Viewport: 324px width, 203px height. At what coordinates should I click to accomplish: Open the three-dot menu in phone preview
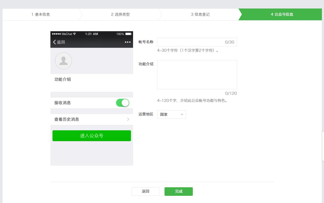(127, 42)
